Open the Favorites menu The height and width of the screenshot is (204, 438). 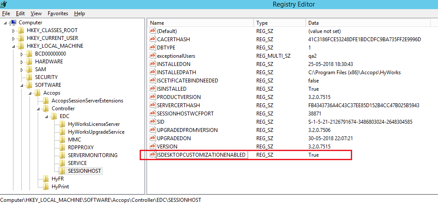pyautogui.click(x=58, y=13)
